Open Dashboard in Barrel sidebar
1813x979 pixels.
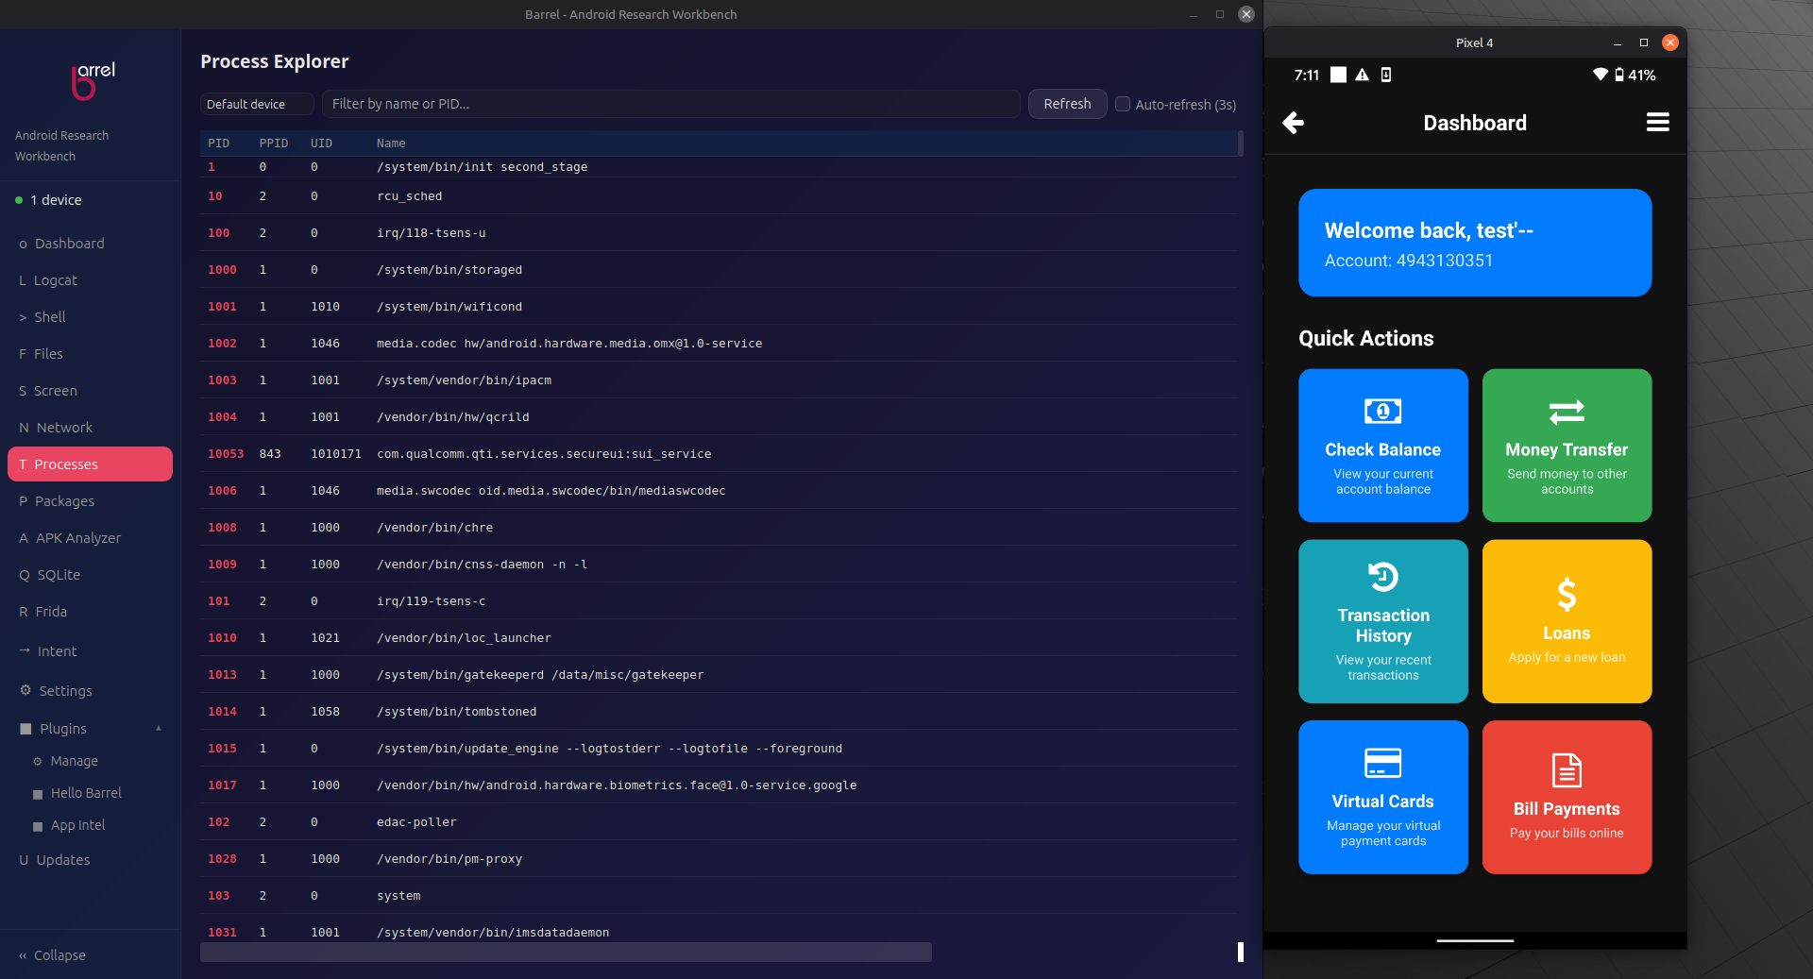click(x=90, y=244)
